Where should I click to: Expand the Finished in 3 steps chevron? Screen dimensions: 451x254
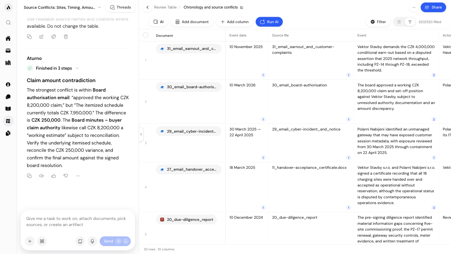pos(77,68)
